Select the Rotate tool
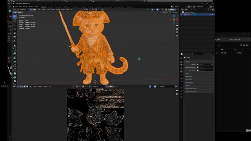This screenshot has height=141, width=251. 15,29
